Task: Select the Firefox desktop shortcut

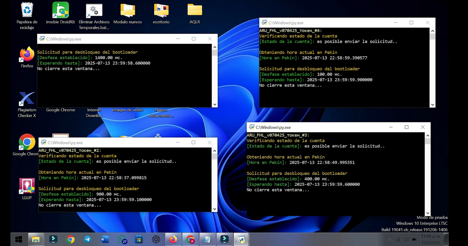Action: (x=27, y=57)
